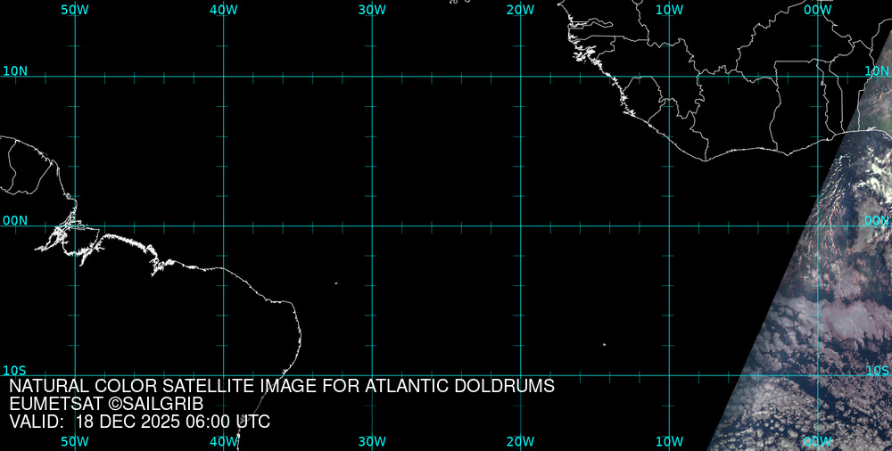Select the 10S latitude label on left edge
This screenshot has height=451, width=892.
point(15,370)
